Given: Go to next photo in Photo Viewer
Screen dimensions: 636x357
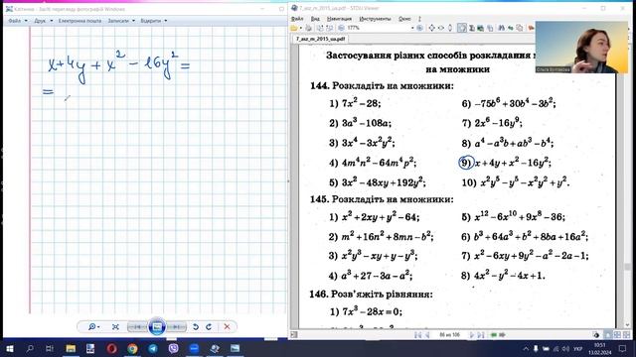Looking at the screenshot, I should coord(177,326).
